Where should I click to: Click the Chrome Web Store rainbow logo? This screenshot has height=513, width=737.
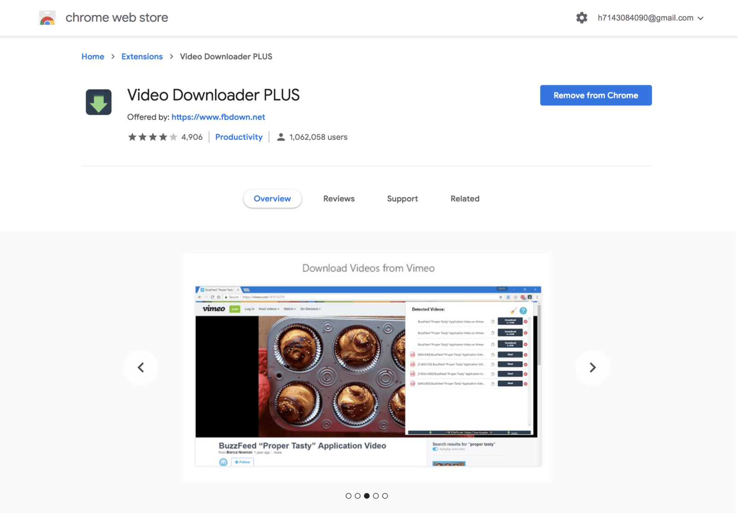(x=47, y=18)
